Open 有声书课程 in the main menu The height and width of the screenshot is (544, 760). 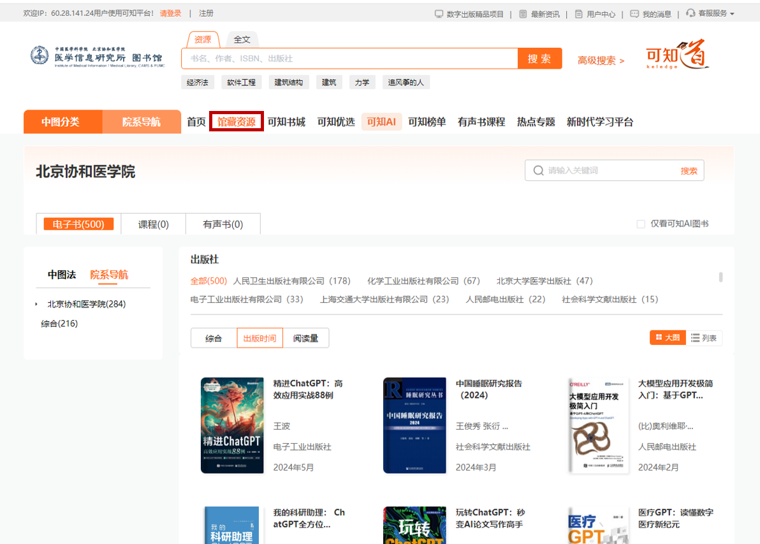(x=481, y=122)
